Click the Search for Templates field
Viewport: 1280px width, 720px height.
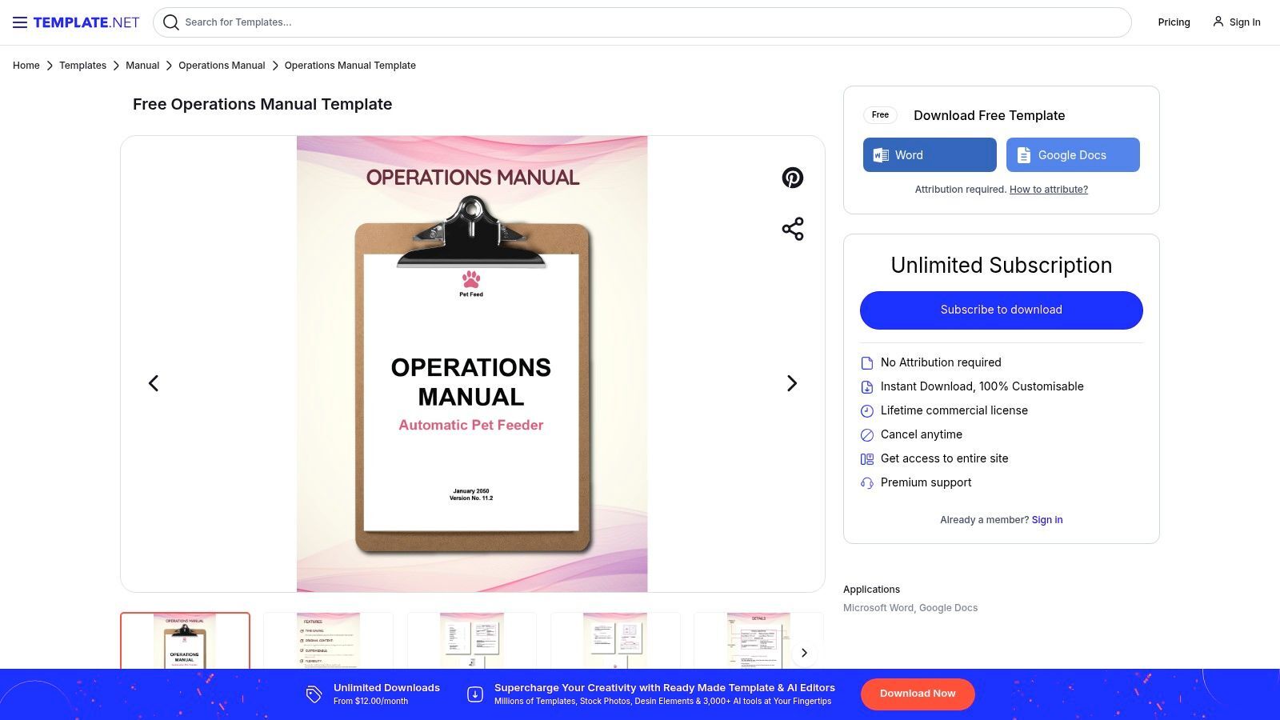pos(560,22)
